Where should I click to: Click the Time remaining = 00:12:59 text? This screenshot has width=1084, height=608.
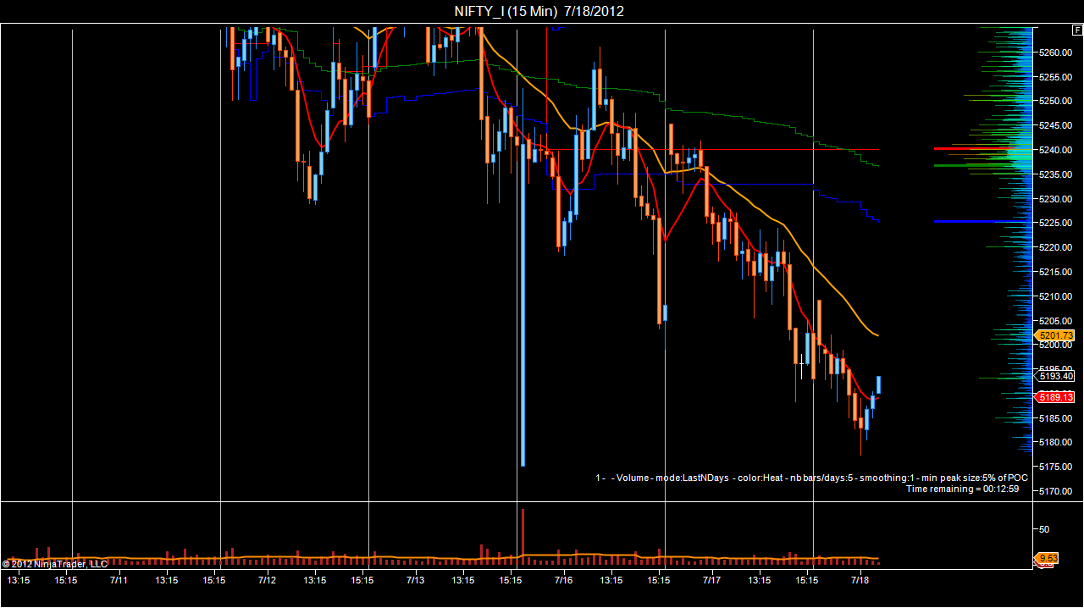(962, 489)
